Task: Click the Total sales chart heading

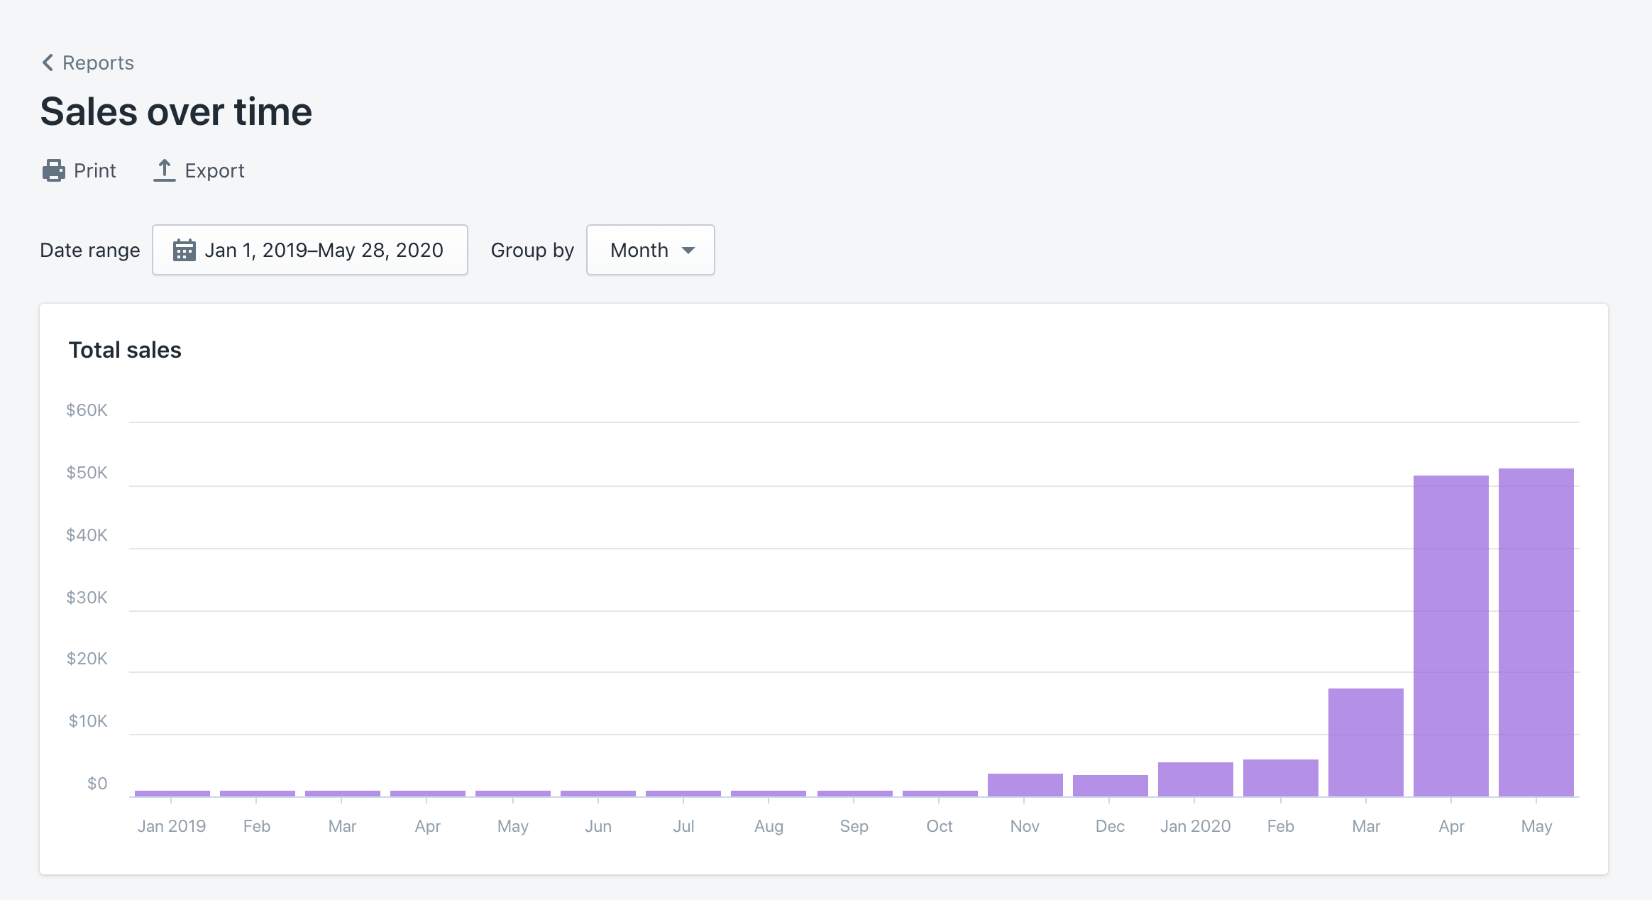Action: point(125,350)
